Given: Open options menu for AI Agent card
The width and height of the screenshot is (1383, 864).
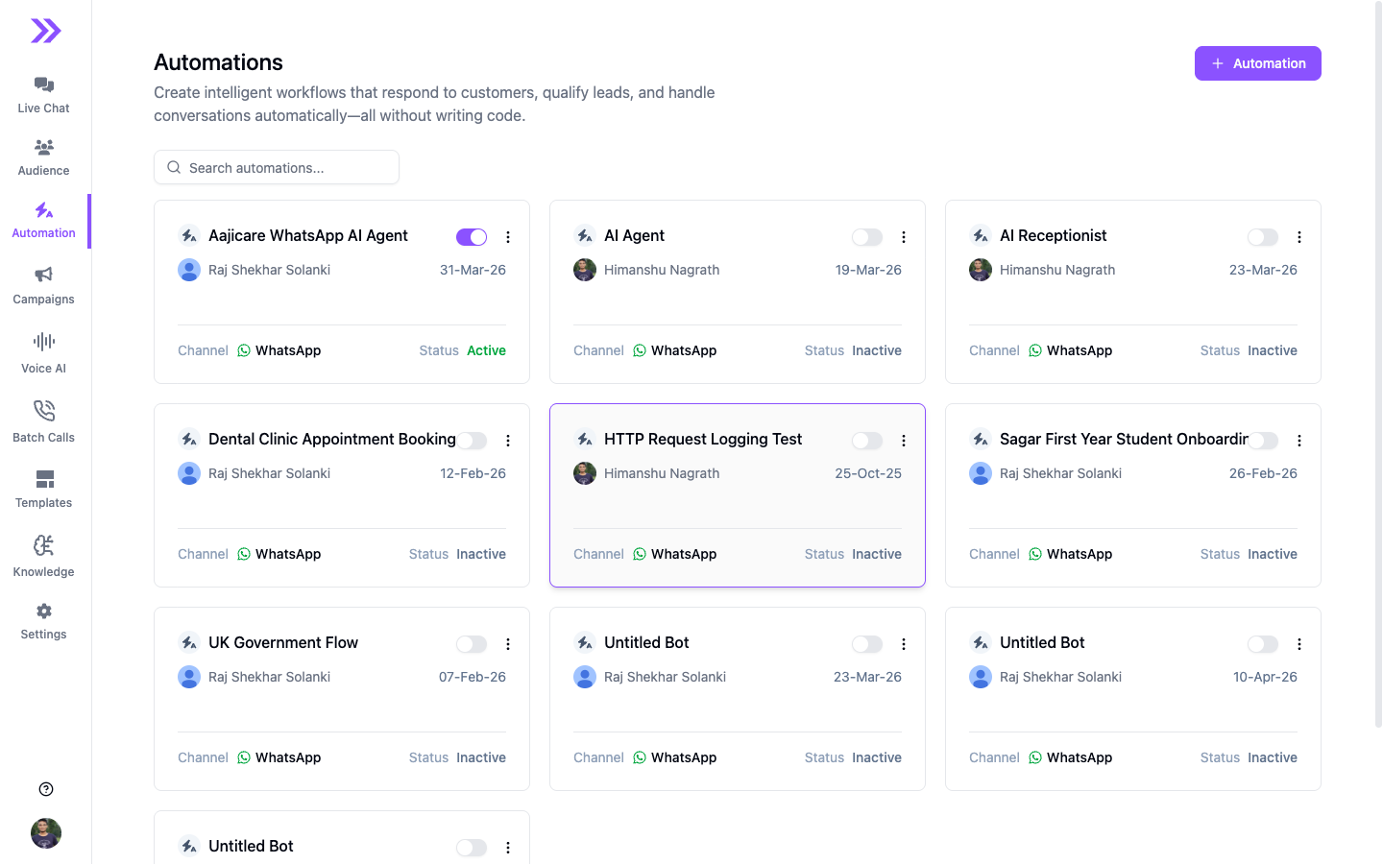Looking at the screenshot, I should point(904,237).
